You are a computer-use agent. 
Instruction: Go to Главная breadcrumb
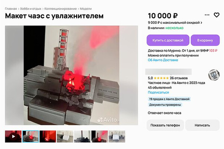point(11,9)
